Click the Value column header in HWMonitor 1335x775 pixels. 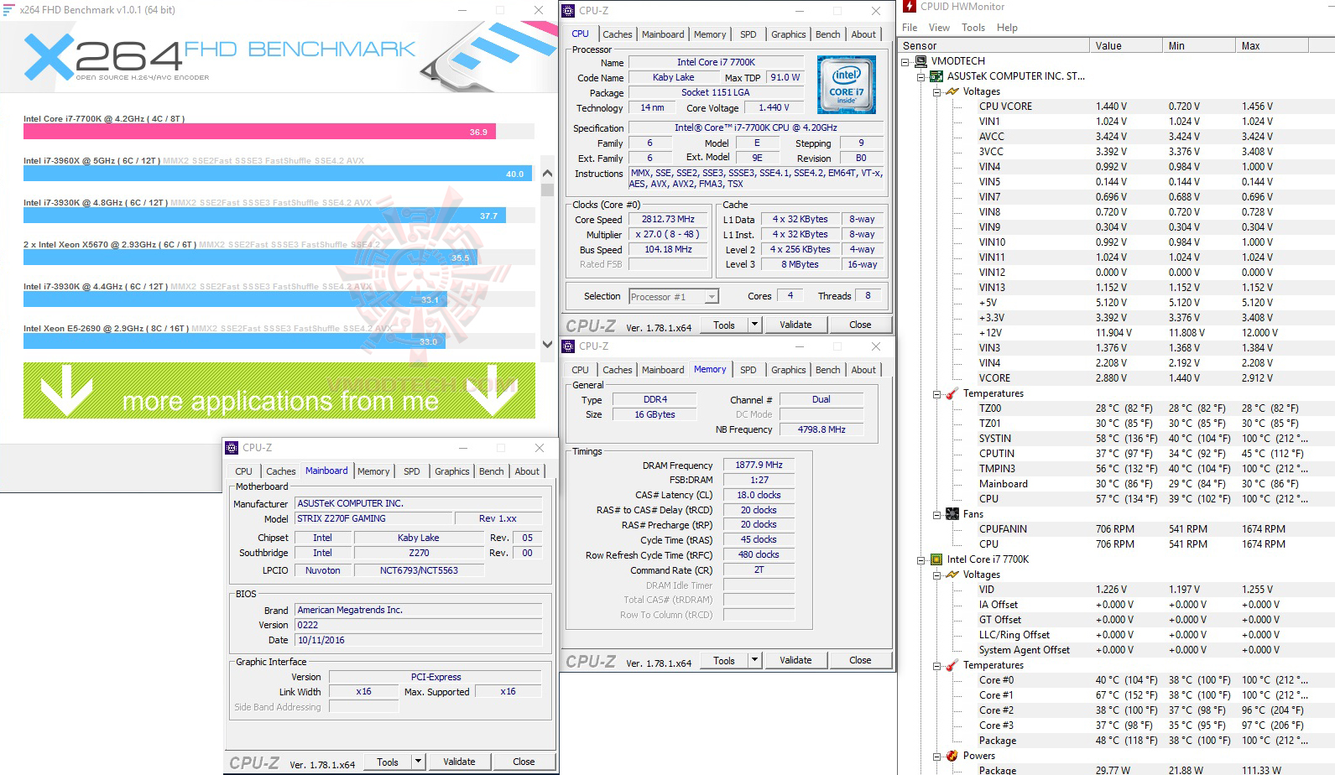tap(1125, 46)
